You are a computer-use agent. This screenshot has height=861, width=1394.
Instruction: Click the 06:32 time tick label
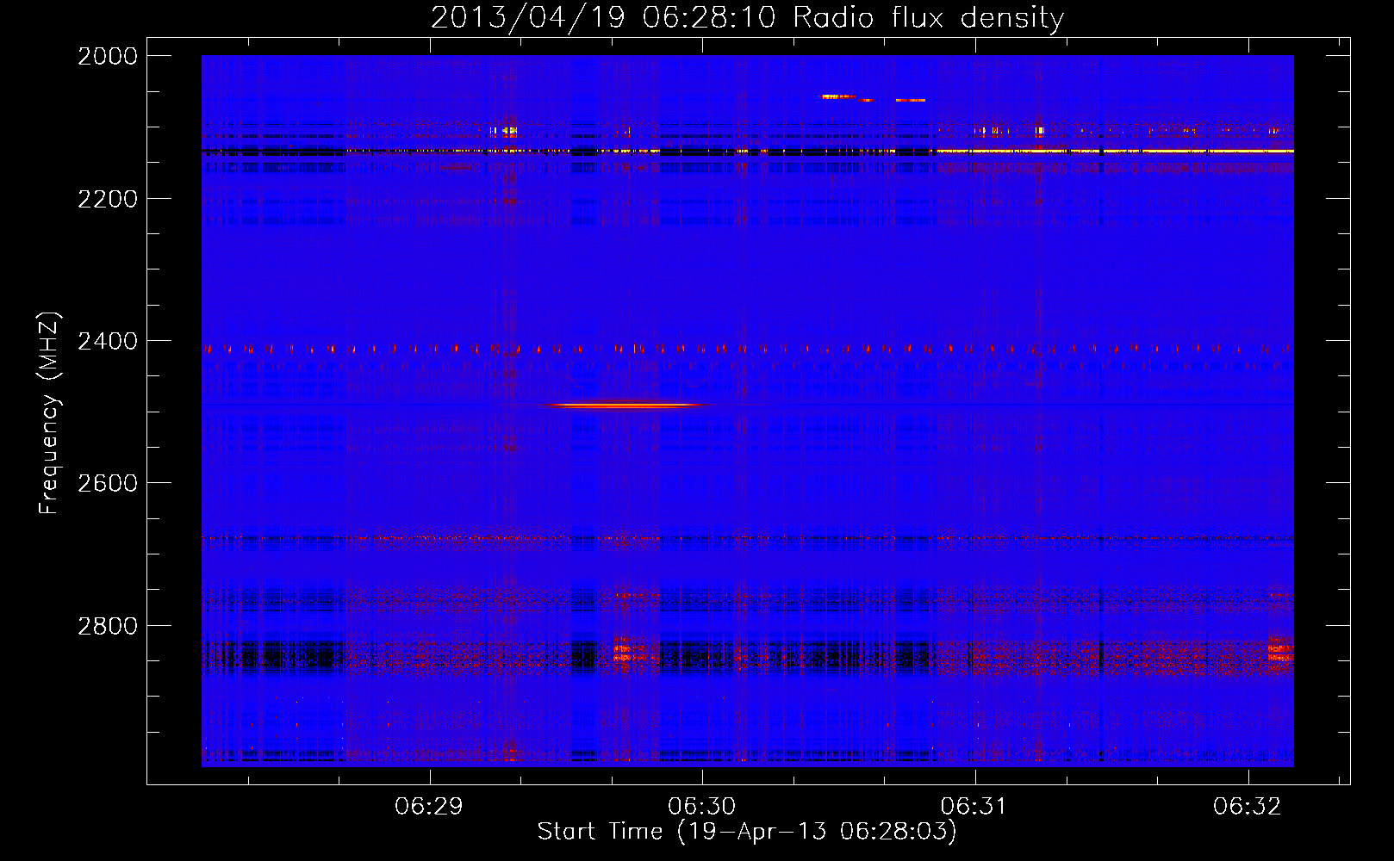1248,806
